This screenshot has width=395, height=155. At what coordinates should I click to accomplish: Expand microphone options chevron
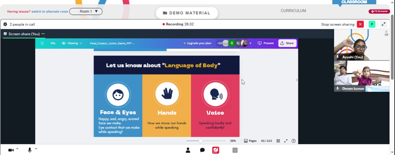click(x=36, y=149)
